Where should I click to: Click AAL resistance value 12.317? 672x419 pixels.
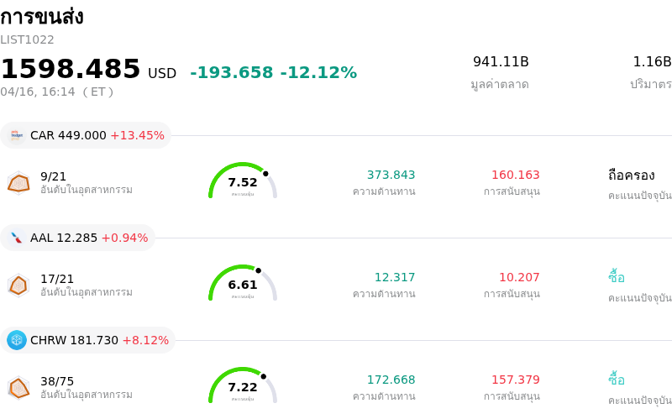point(394,277)
